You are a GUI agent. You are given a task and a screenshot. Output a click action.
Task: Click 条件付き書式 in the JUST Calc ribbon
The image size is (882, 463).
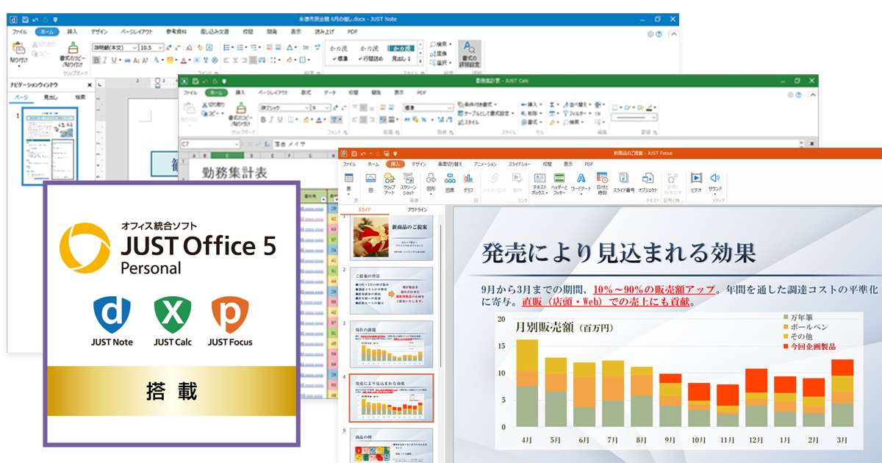click(x=479, y=104)
